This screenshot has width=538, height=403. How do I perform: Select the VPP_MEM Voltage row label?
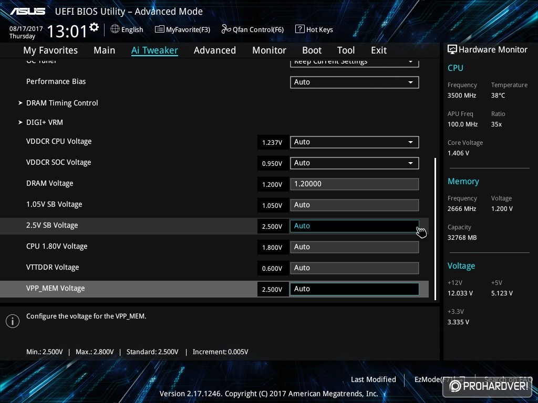(55, 288)
